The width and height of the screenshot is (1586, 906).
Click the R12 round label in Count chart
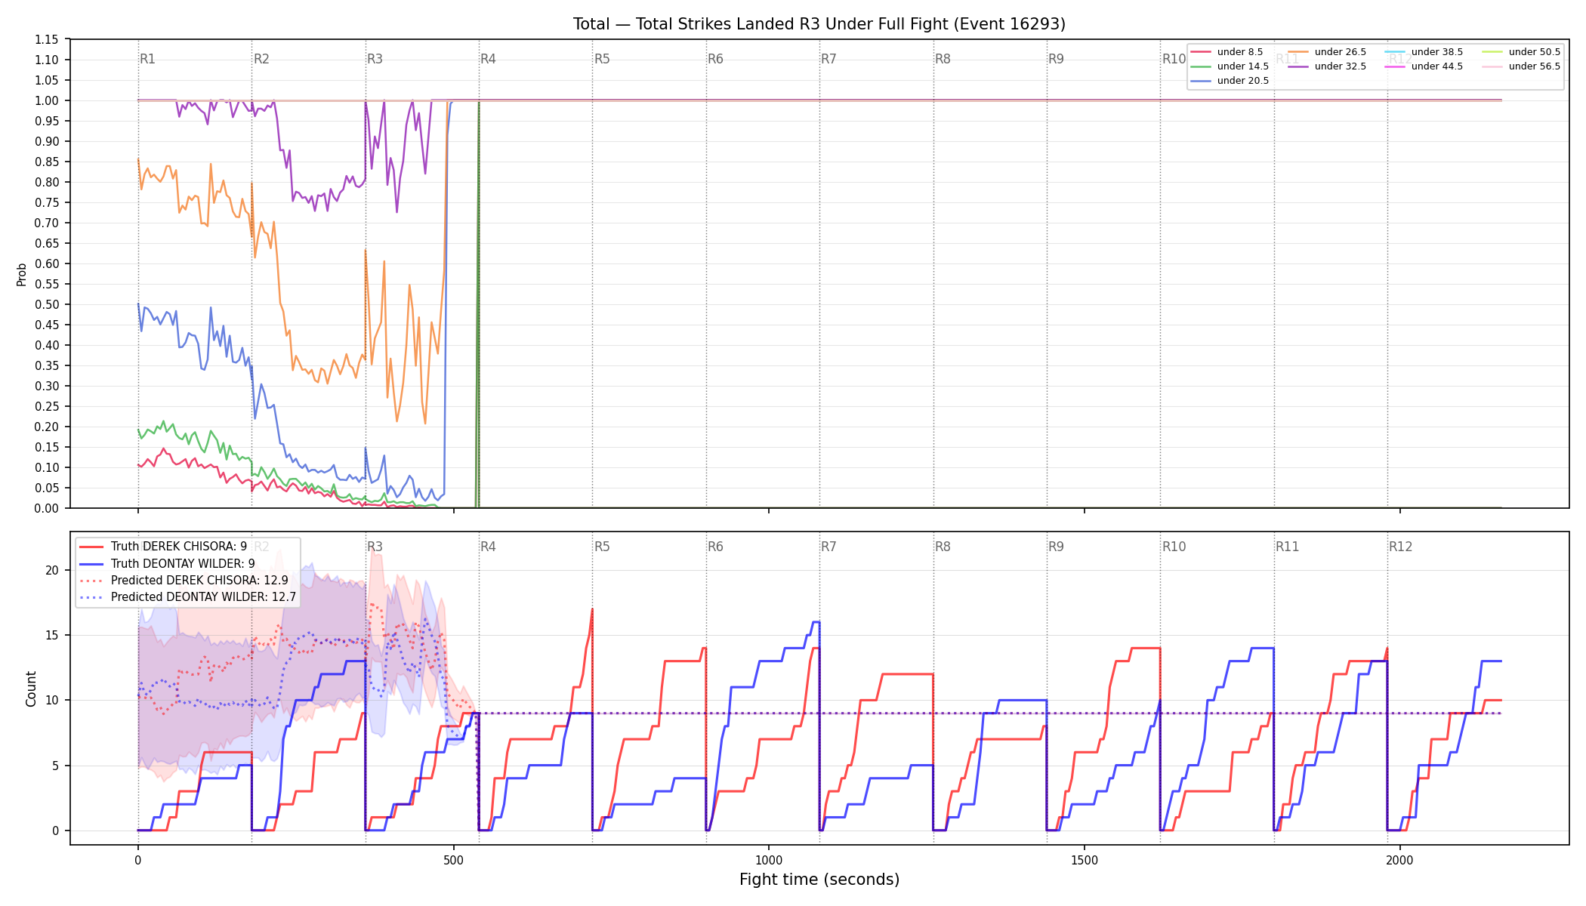click(1401, 547)
